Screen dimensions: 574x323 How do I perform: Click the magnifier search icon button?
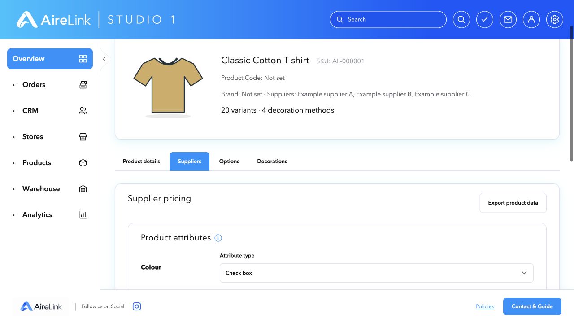(x=461, y=20)
